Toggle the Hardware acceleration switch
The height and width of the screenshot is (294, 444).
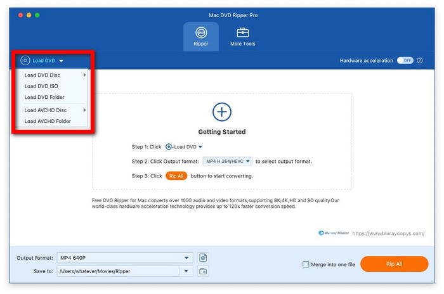point(405,61)
